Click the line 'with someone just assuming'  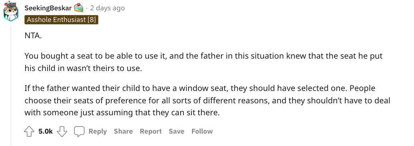click(122, 113)
